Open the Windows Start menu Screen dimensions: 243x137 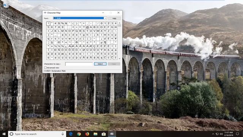pos(4,134)
